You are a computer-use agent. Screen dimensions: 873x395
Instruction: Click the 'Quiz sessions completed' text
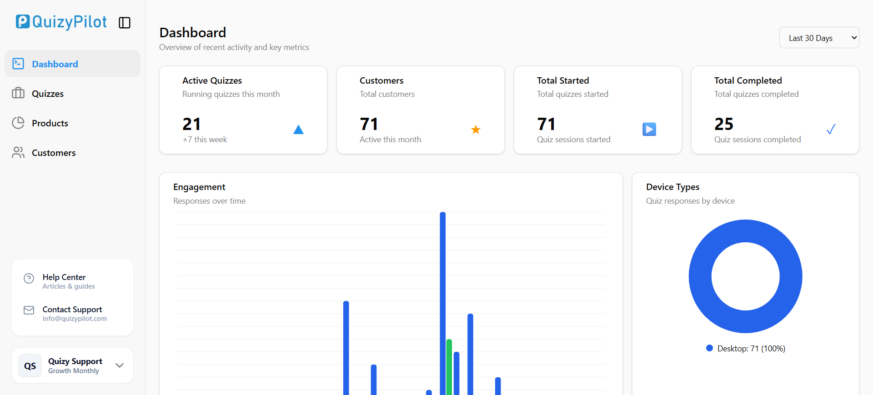point(758,140)
